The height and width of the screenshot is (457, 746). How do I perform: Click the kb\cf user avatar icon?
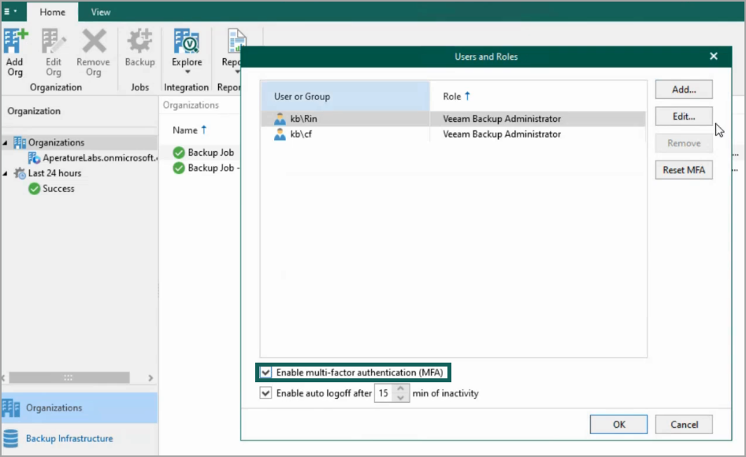point(280,134)
